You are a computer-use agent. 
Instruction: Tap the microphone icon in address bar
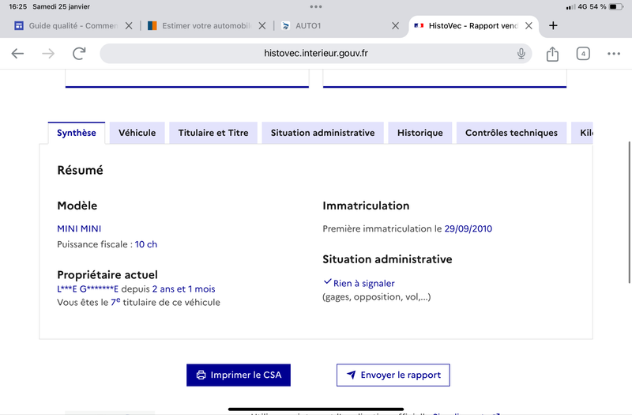pos(521,53)
